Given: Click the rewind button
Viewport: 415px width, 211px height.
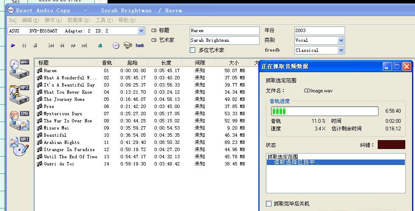Looking at the screenshot, I should coord(62,46).
